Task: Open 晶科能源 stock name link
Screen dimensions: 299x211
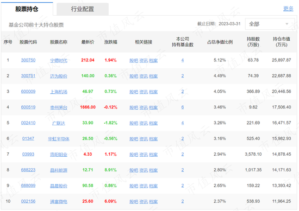Action: pos(59,170)
